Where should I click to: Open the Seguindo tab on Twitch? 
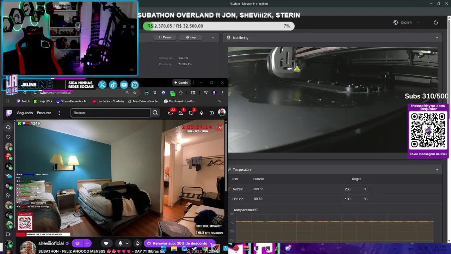[x=25, y=113]
